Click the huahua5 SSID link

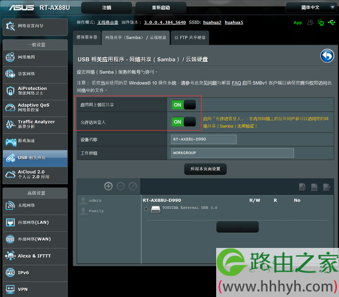coord(234,23)
